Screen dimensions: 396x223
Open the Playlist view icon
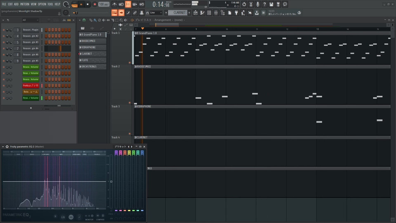tap(196, 13)
